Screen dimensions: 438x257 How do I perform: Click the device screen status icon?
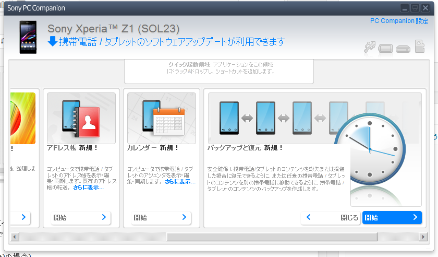pos(385,49)
